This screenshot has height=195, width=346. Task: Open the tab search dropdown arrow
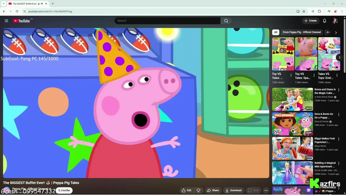coord(4,4)
